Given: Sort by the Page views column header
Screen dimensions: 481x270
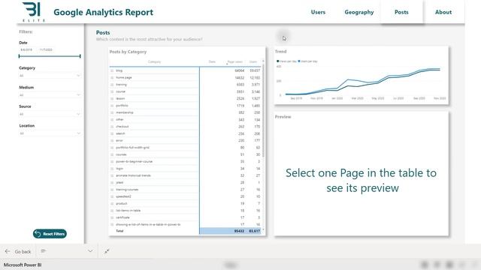Looking at the screenshot, I should click(235, 61).
